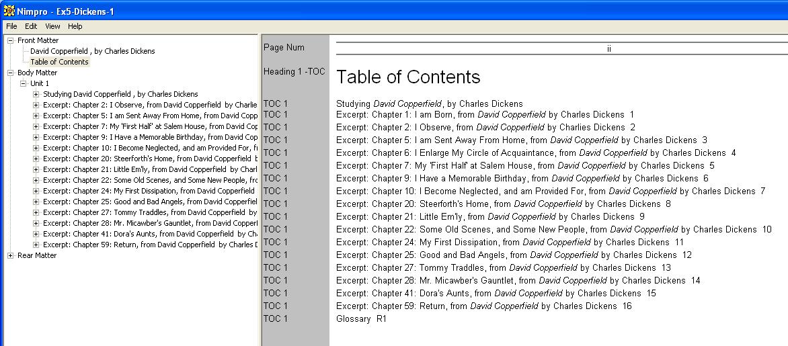The image size is (788, 346).
Task: Select Studying David Copperfield tree item
Action: [x=120, y=94]
